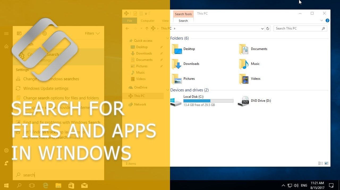Switch to large icons view layout
Viewport: 340px width, 190px height.
pos(326,163)
